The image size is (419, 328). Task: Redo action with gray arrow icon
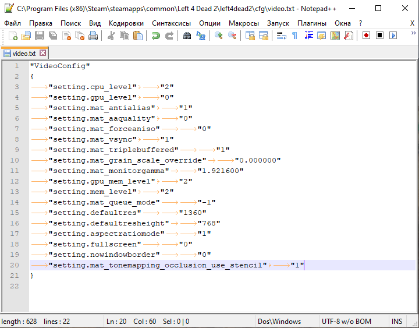click(x=169, y=36)
